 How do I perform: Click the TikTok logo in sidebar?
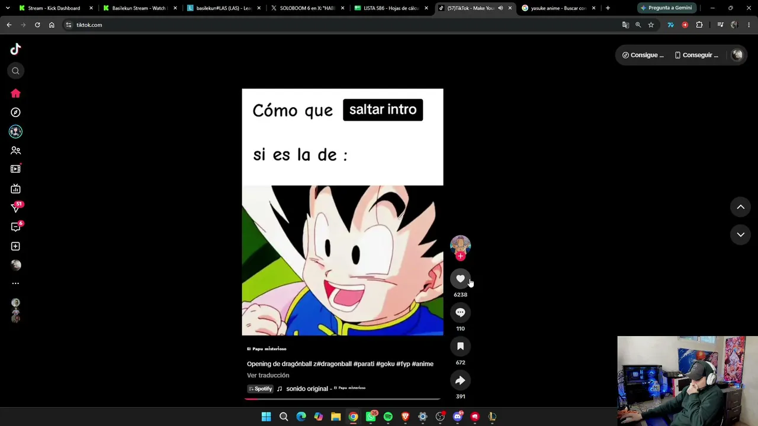tap(15, 49)
